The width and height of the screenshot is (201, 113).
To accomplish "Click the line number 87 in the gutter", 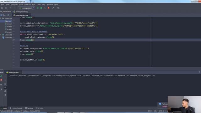I will 14,40.
